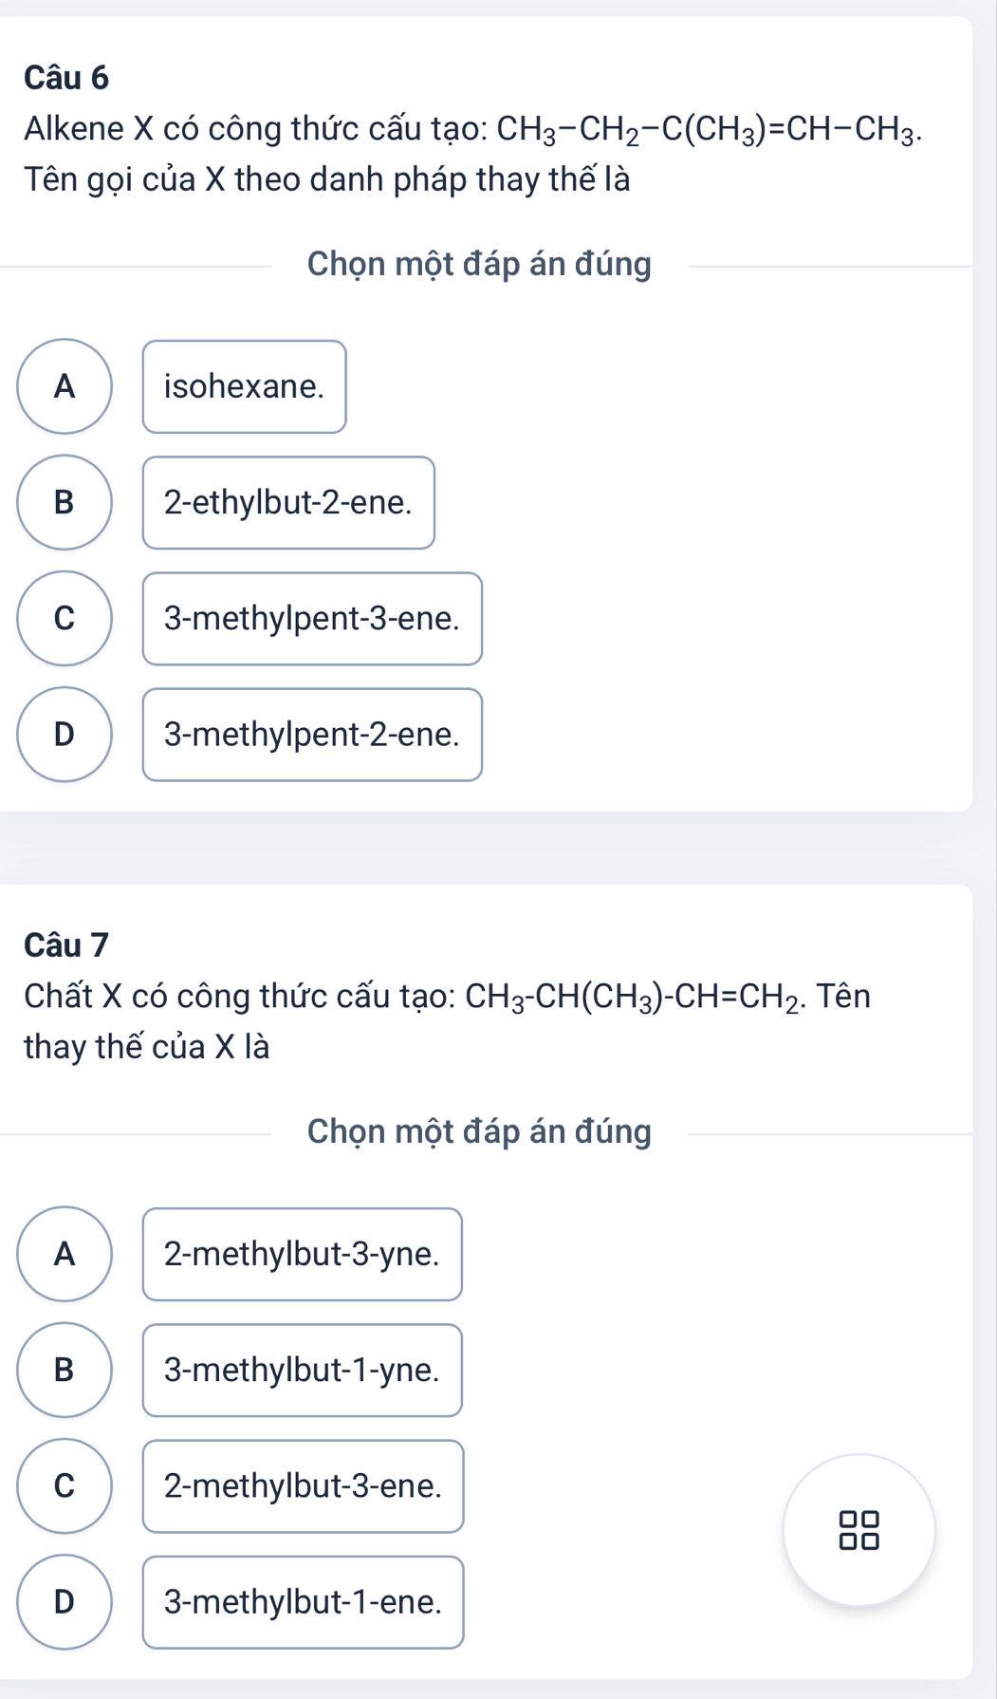Select the "3-methylpent-2-ene." answer box
The image size is (997, 1699).
coord(312,734)
